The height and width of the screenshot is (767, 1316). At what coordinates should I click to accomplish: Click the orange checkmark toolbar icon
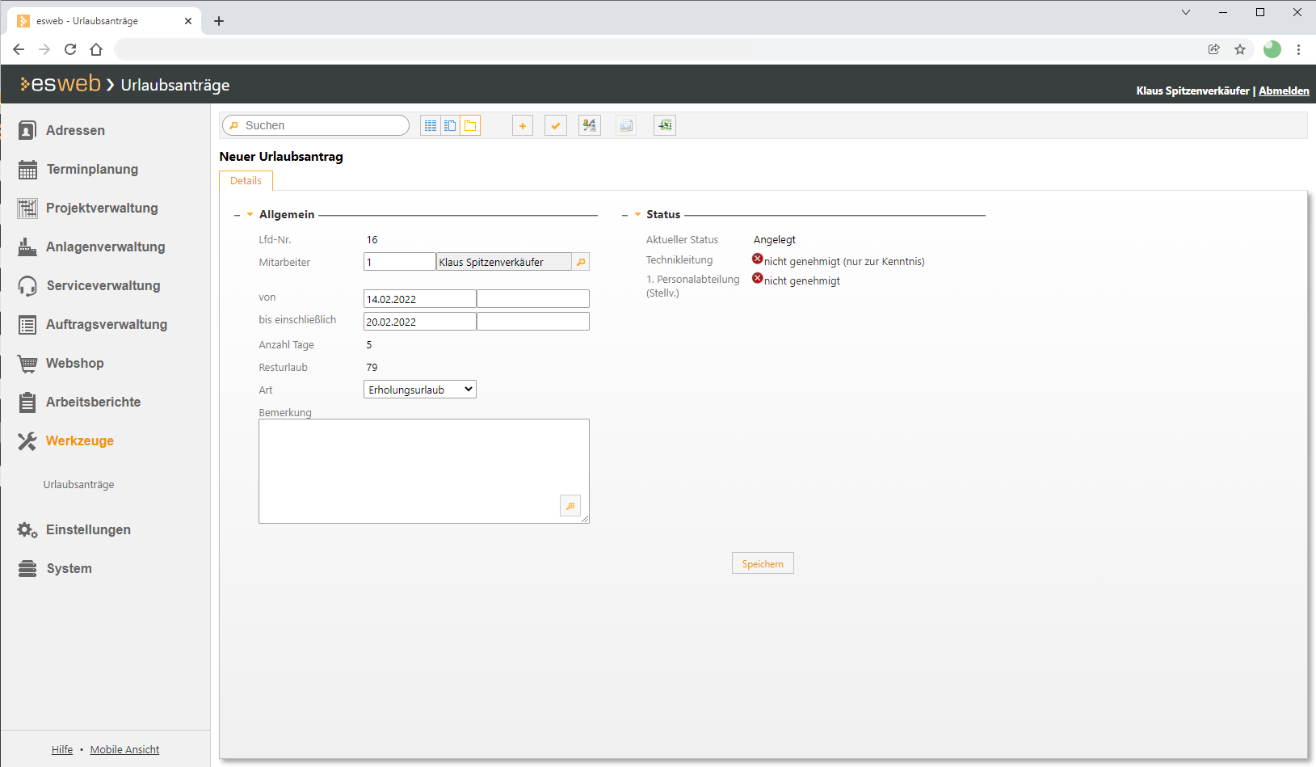556,125
